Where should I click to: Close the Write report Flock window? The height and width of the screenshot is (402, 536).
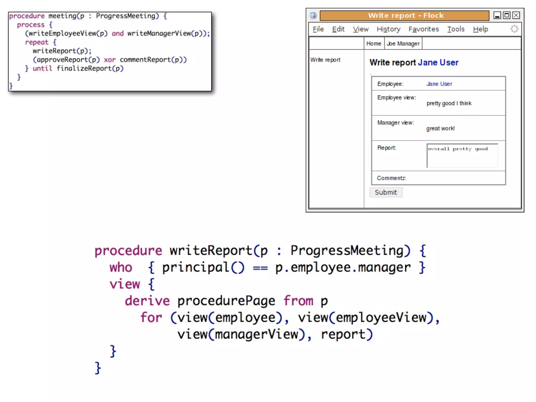[516, 15]
